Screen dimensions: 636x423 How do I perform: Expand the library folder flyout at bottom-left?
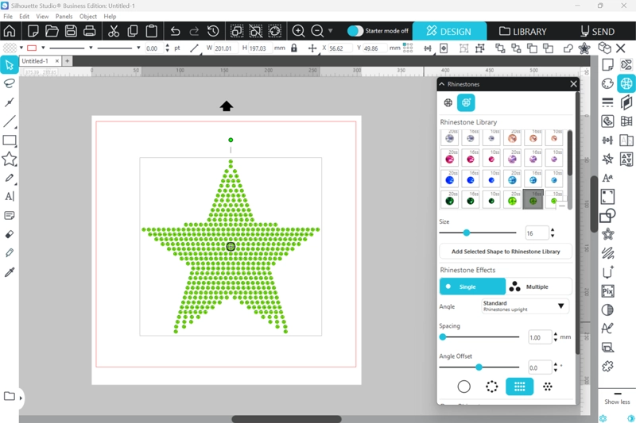(21, 397)
